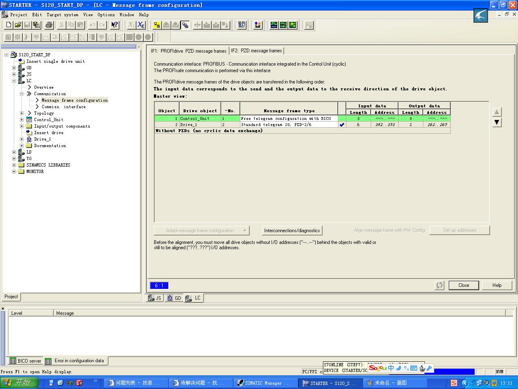This screenshot has width=518, height=389.
Task: Click the Control panel icon with orange dots
Action: 258,25
